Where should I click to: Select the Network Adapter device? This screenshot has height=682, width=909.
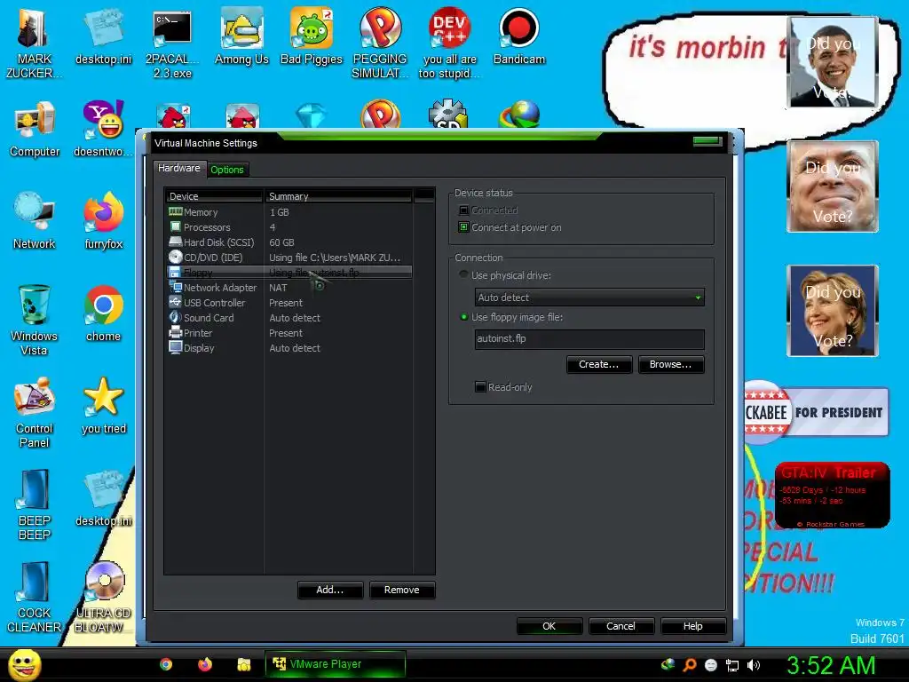pos(290,288)
